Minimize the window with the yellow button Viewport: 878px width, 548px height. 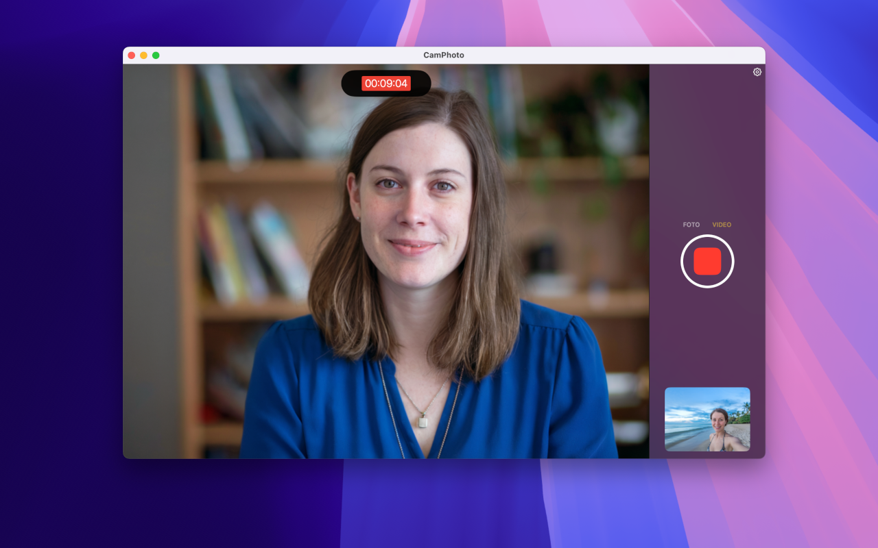click(143, 55)
